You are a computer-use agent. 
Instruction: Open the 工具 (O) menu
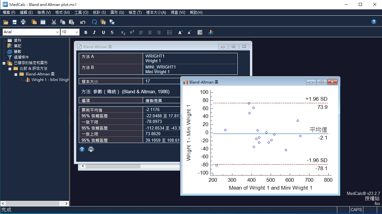81,13
